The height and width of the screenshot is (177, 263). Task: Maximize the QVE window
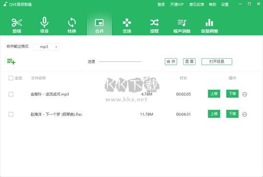250,4
